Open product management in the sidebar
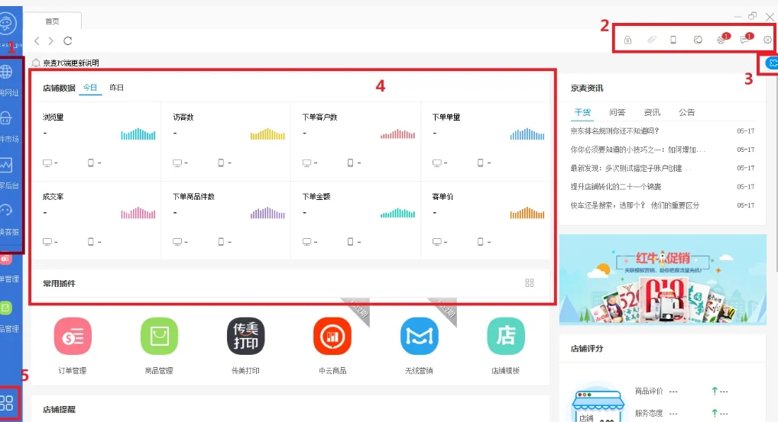 (x=6, y=308)
